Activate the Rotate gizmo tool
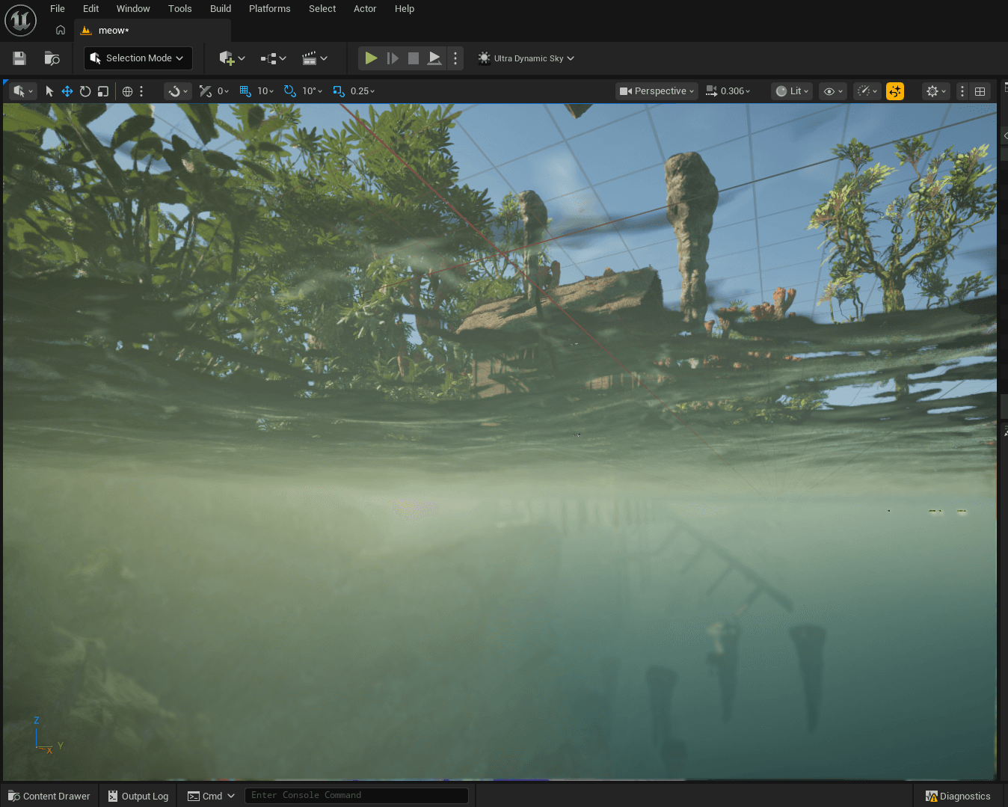This screenshot has width=1008, height=807. click(x=85, y=91)
